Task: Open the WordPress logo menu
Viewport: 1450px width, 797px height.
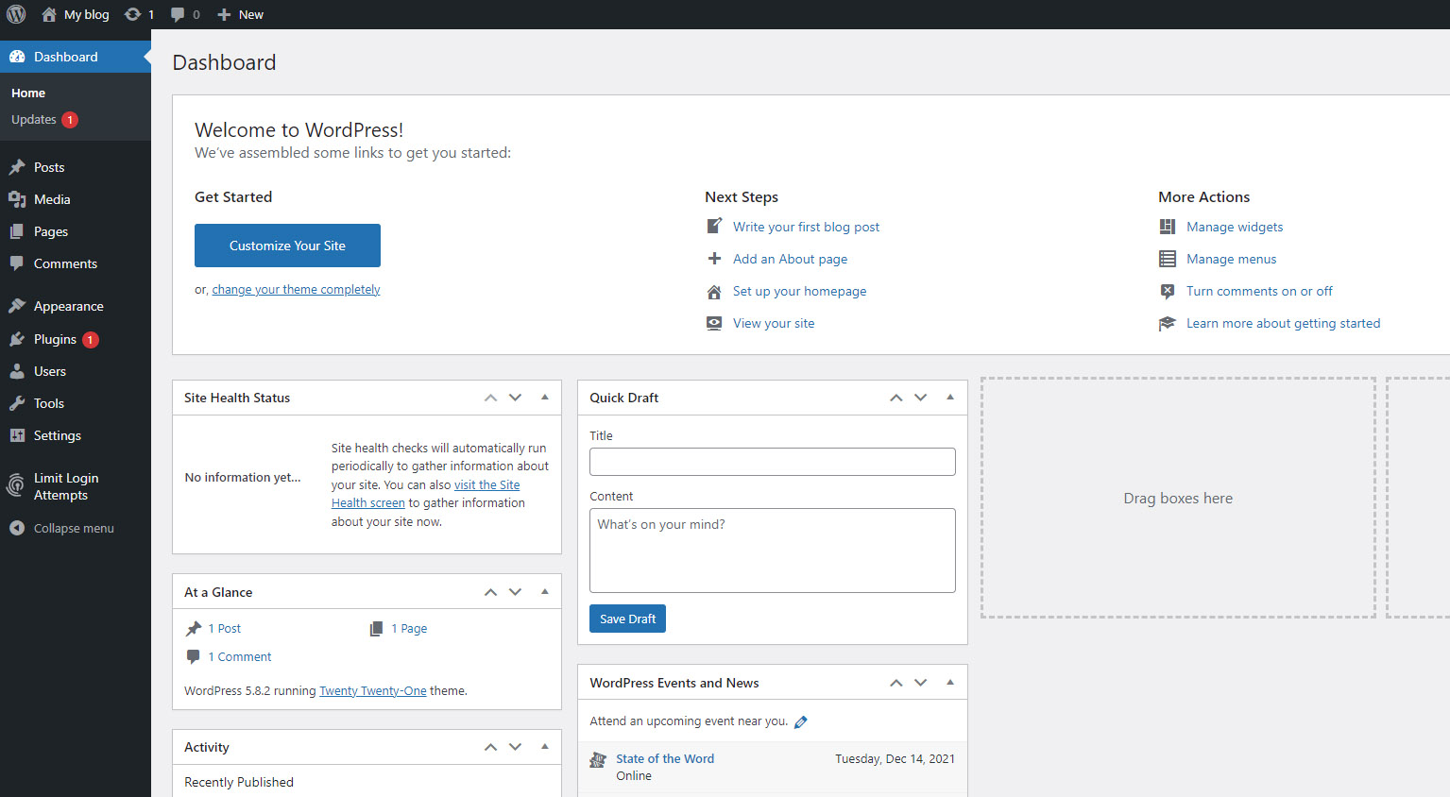Action: [x=16, y=14]
